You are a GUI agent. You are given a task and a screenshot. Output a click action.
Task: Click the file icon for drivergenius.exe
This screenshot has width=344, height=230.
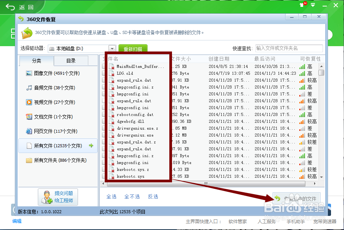[112, 135]
